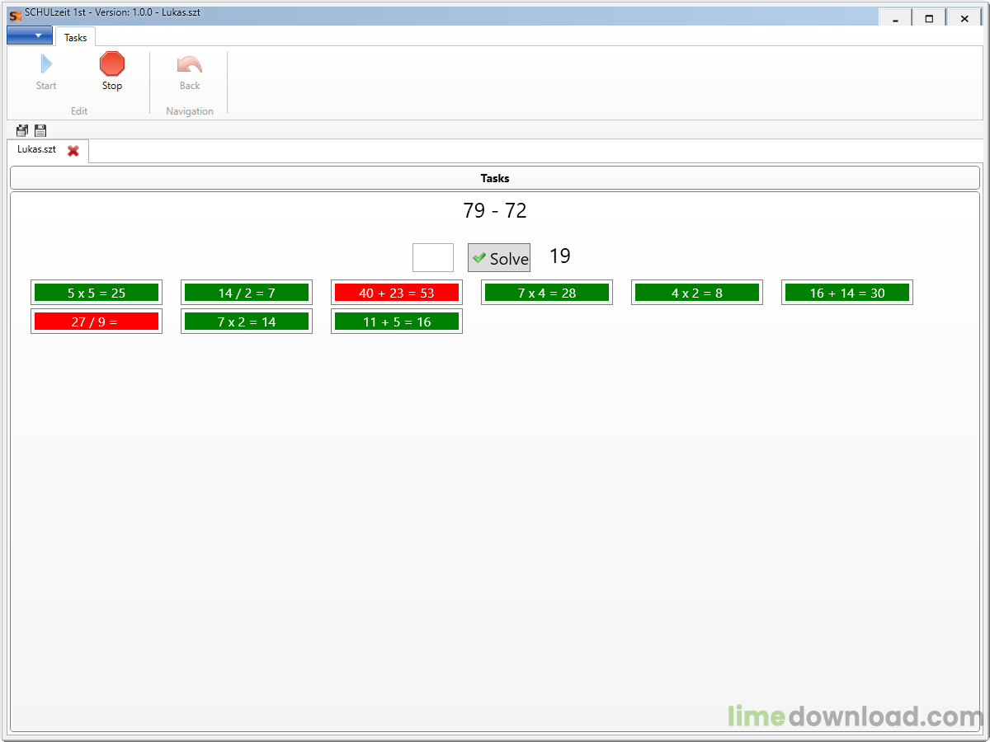990x742 pixels.
Task: Click the second save disk icon
Action: tap(40, 130)
